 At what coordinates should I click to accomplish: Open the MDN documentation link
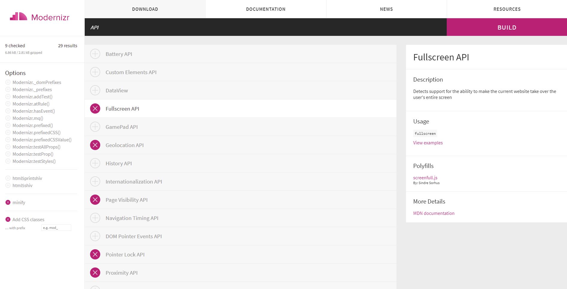[x=434, y=213]
